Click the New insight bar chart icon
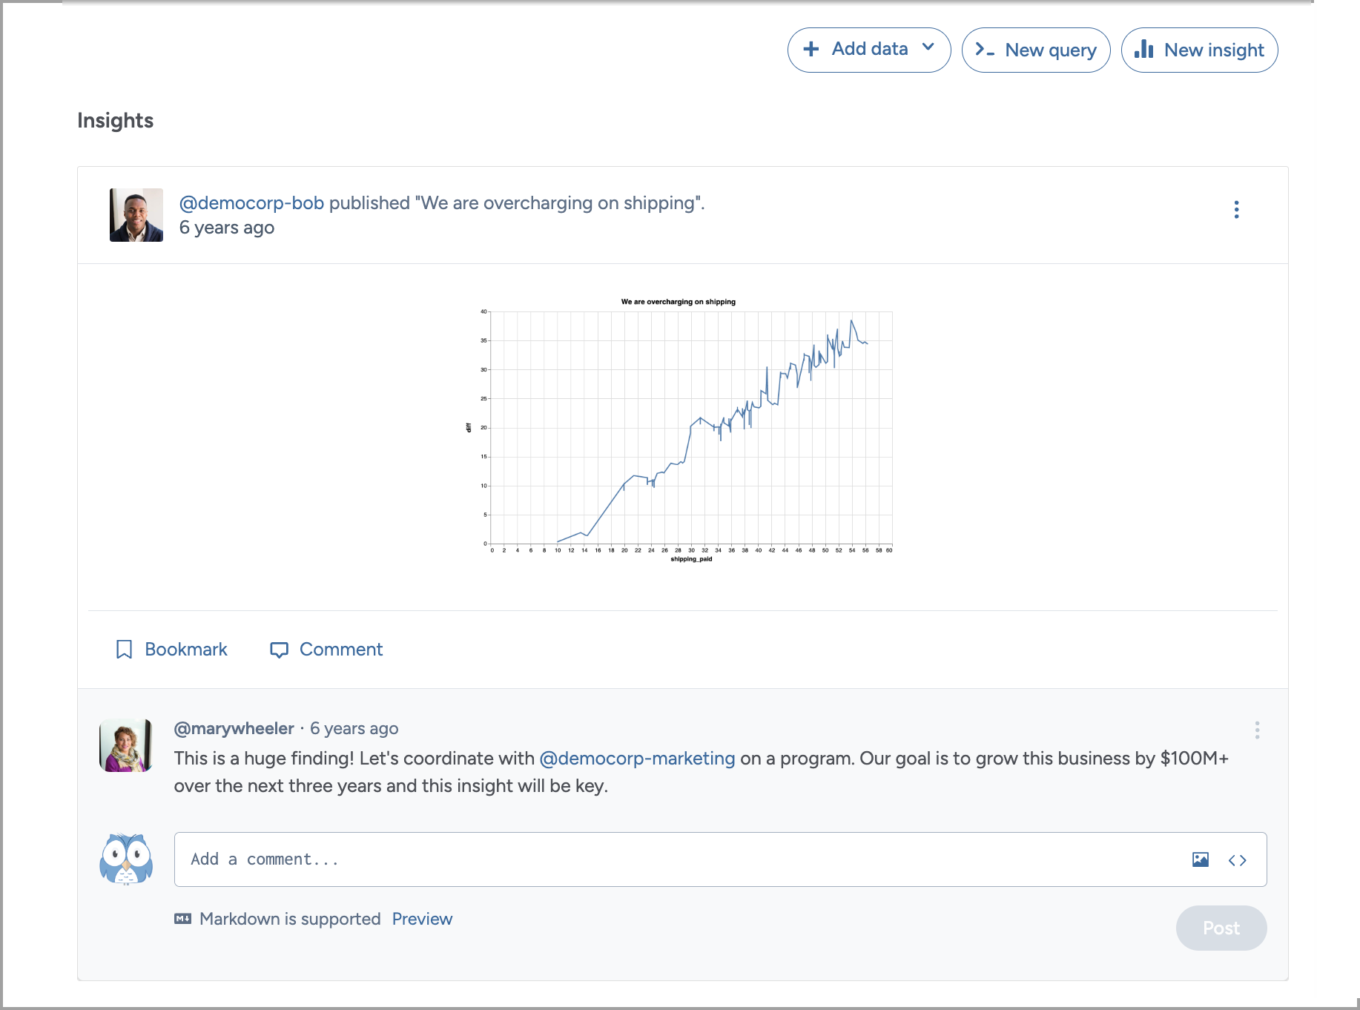 click(1144, 49)
